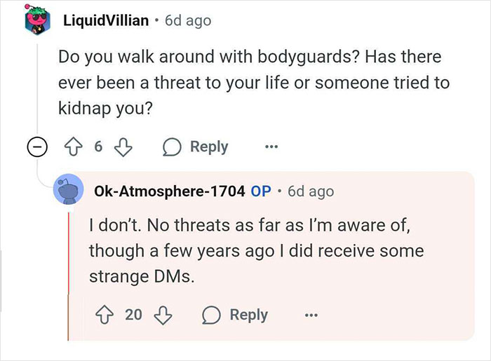Click the 6d ago timestamp beside OP

(311, 191)
